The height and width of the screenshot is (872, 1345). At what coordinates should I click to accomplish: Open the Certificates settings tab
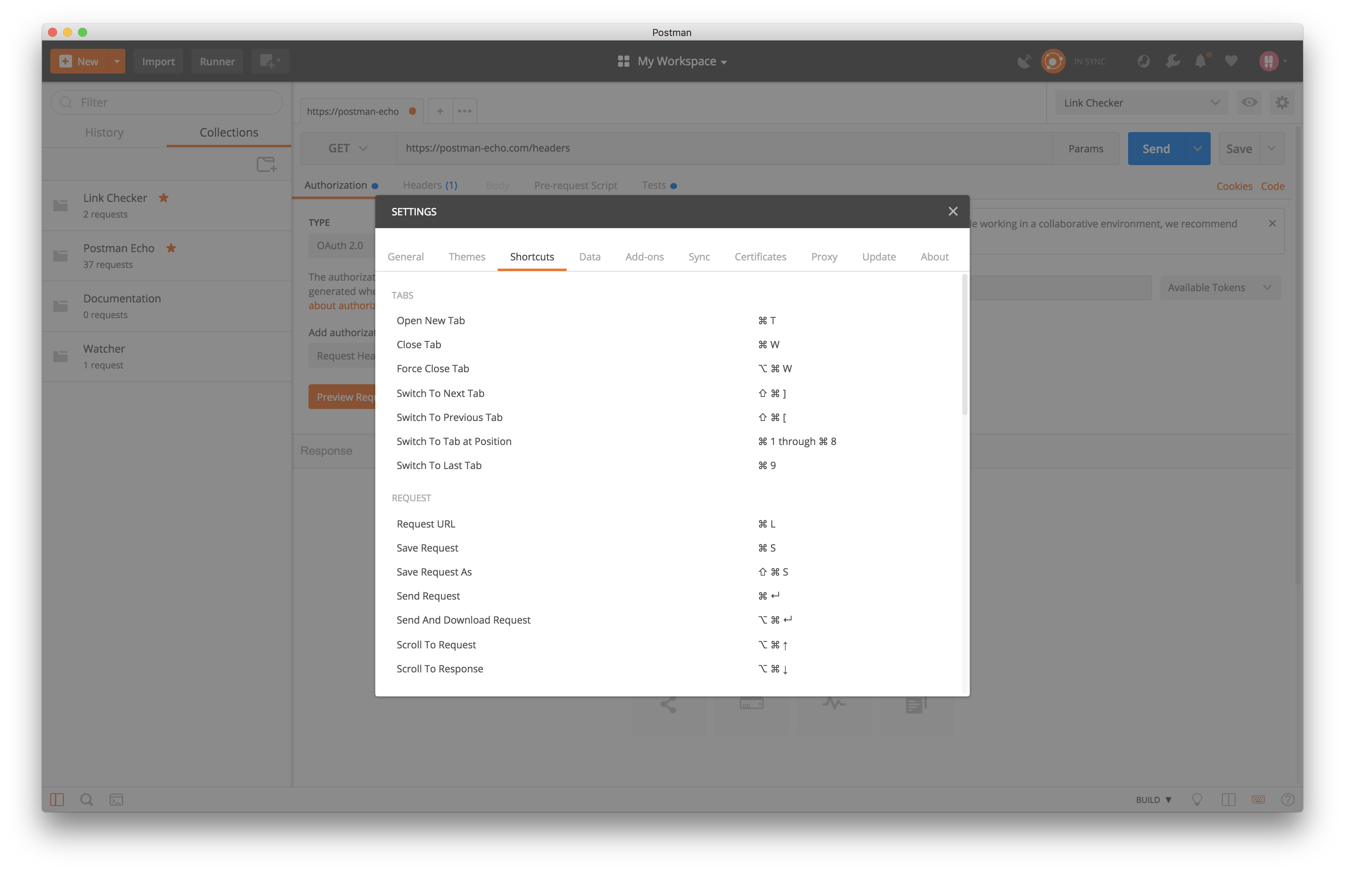point(760,257)
